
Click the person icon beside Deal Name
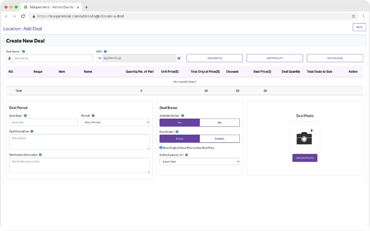pyautogui.click(x=10, y=58)
